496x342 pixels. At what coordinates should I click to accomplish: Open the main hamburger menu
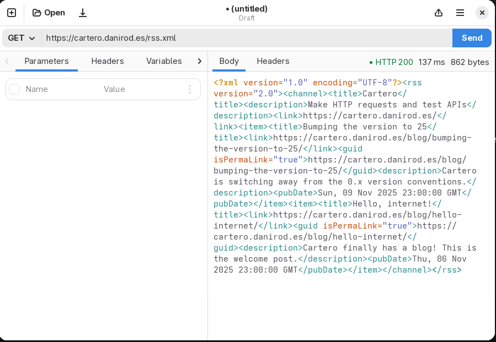(460, 12)
